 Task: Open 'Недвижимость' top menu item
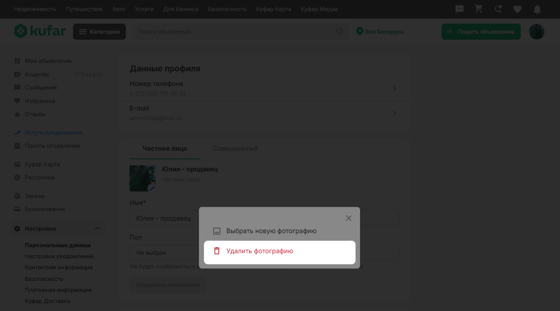click(35, 9)
